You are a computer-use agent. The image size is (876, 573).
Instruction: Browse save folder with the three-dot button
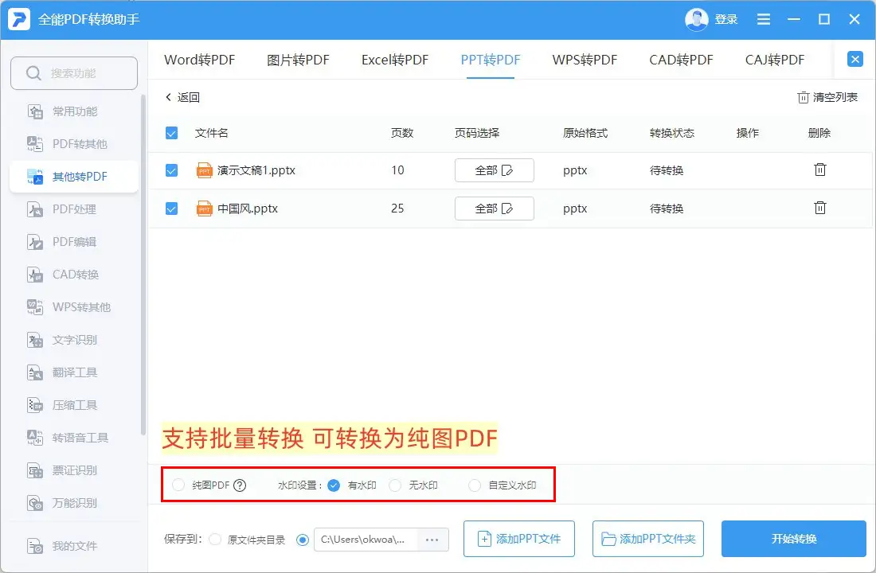(432, 540)
